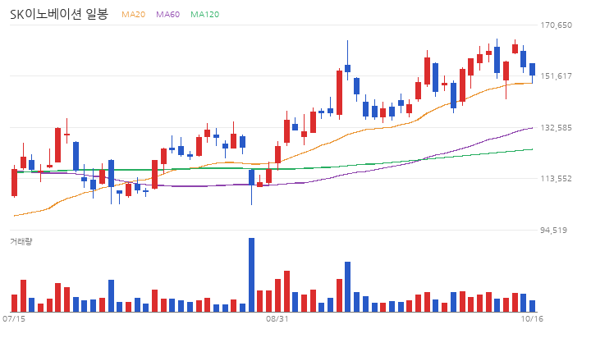
Task: Click the 08/31 date label
Action: point(277,319)
